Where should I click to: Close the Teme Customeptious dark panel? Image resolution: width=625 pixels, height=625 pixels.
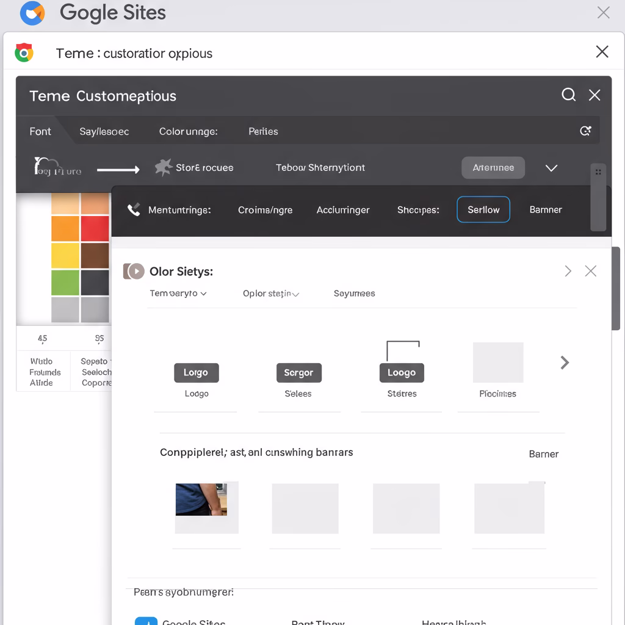pos(594,95)
